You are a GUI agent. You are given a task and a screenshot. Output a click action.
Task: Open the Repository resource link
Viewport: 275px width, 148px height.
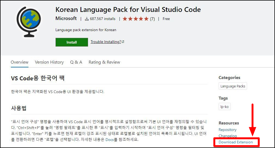click(x=228, y=130)
